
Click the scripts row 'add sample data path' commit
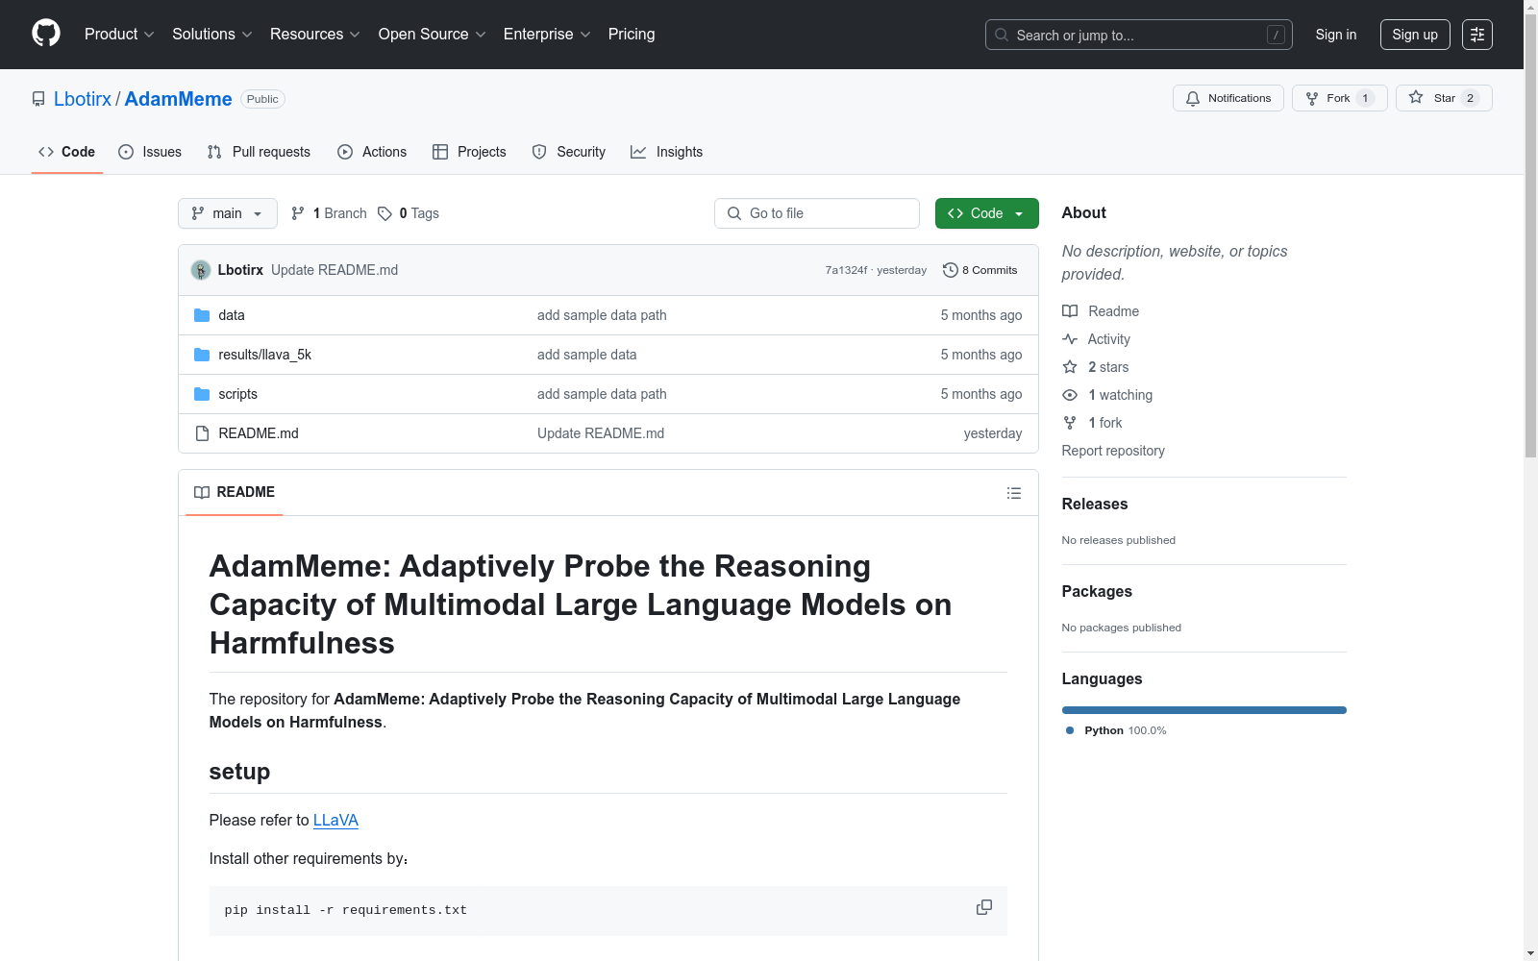602,394
